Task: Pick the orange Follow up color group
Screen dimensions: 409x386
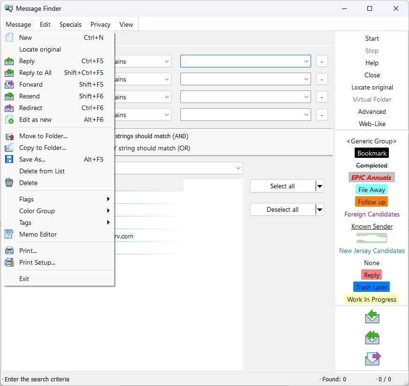Action: coord(372,202)
